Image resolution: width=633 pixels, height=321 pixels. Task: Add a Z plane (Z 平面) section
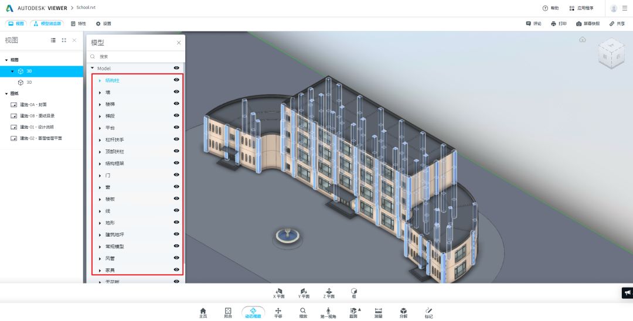click(329, 293)
